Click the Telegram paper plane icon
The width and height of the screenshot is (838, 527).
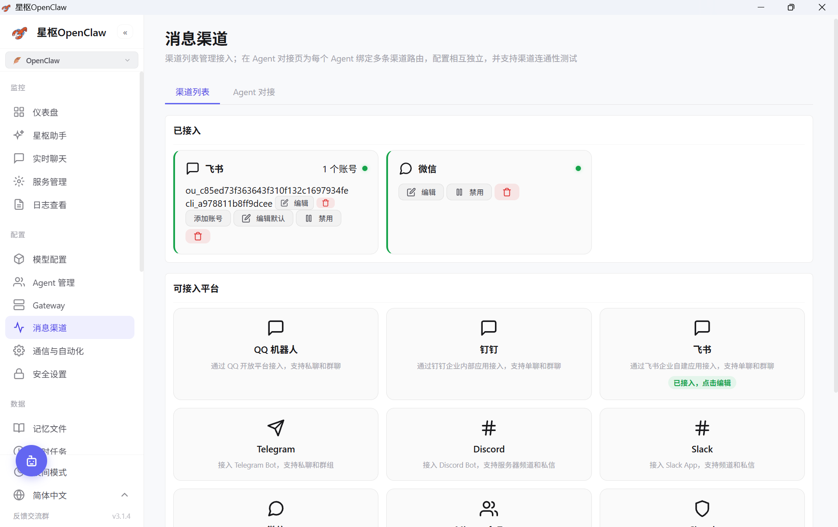[276, 428]
